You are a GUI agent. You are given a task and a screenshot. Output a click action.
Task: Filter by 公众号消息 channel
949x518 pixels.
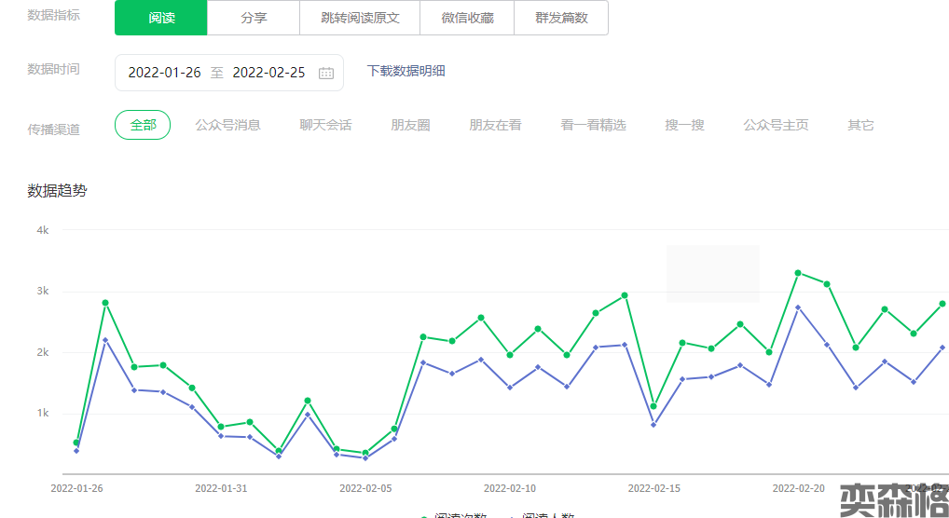[227, 125]
